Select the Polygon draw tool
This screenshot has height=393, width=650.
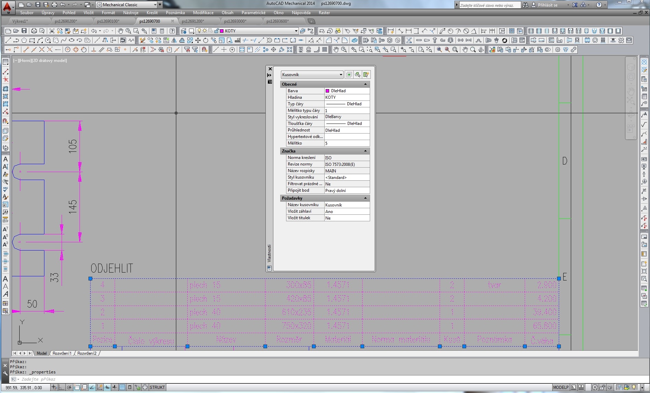coord(24,40)
